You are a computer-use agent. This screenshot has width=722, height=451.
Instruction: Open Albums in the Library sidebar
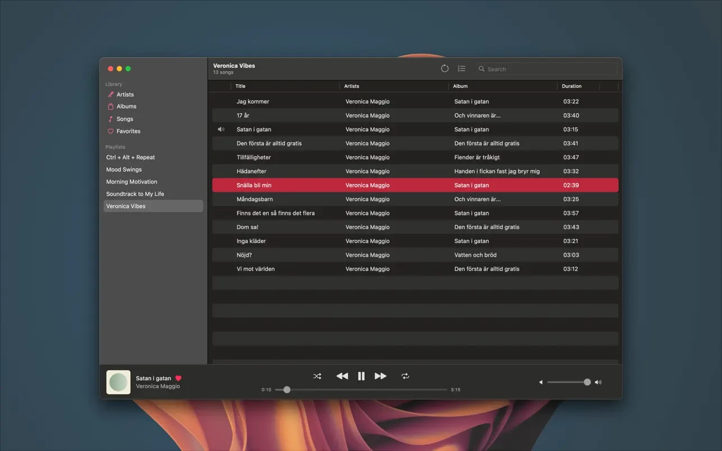coord(126,107)
